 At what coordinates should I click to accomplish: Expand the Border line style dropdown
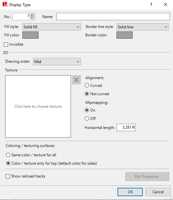click(x=143, y=27)
